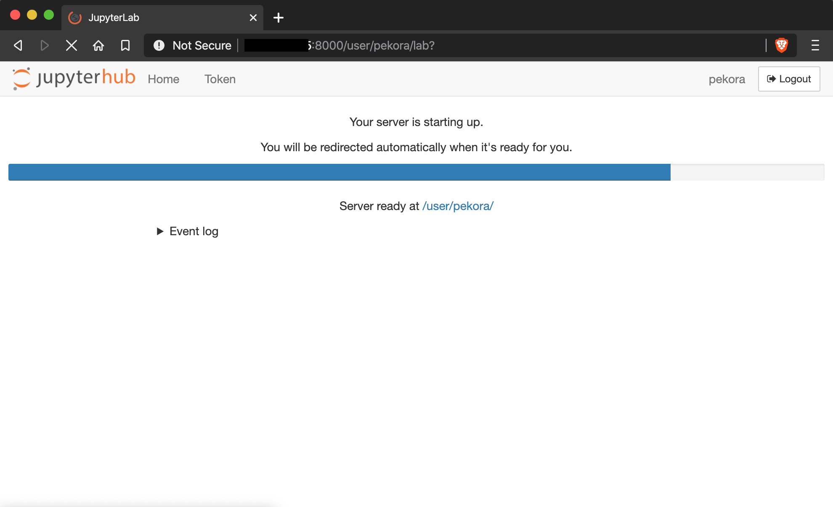The width and height of the screenshot is (833, 507).
Task: Click the redirected automatically message text
Action: (416, 147)
